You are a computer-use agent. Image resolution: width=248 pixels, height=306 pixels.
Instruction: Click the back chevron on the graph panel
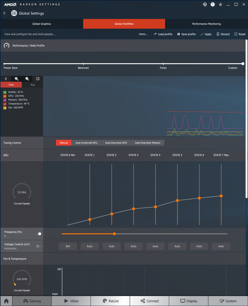[6, 79]
